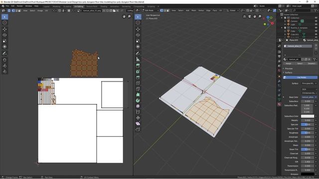Select the Loop Cut tool

point(138,83)
